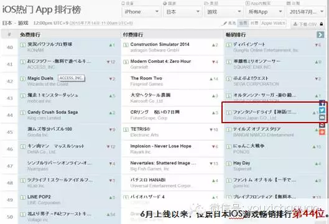Share via the Facebook icon
Viewport: 329px width, 224px height.
point(322,103)
